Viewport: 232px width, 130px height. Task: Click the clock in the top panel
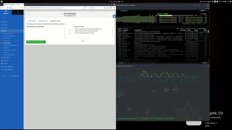point(113,1)
